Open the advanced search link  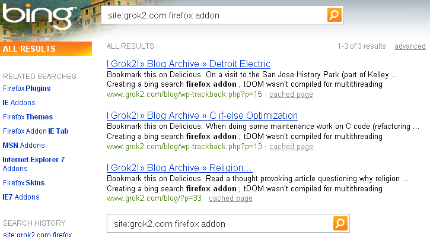tap(410, 46)
